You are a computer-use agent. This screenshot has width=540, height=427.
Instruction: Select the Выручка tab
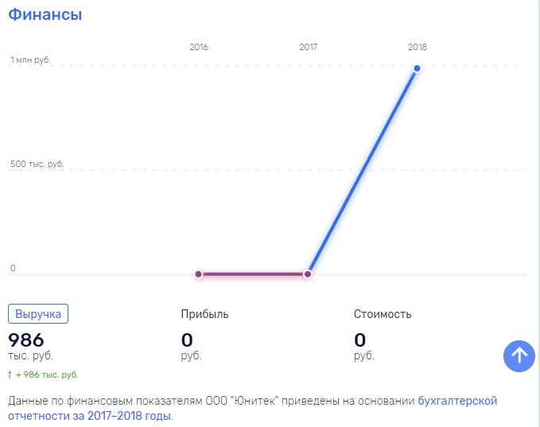pyautogui.click(x=38, y=314)
